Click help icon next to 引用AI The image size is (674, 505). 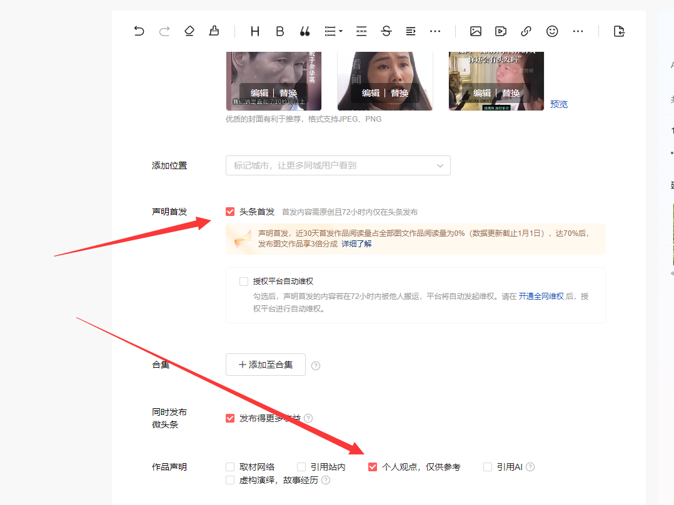click(x=530, y=467)
